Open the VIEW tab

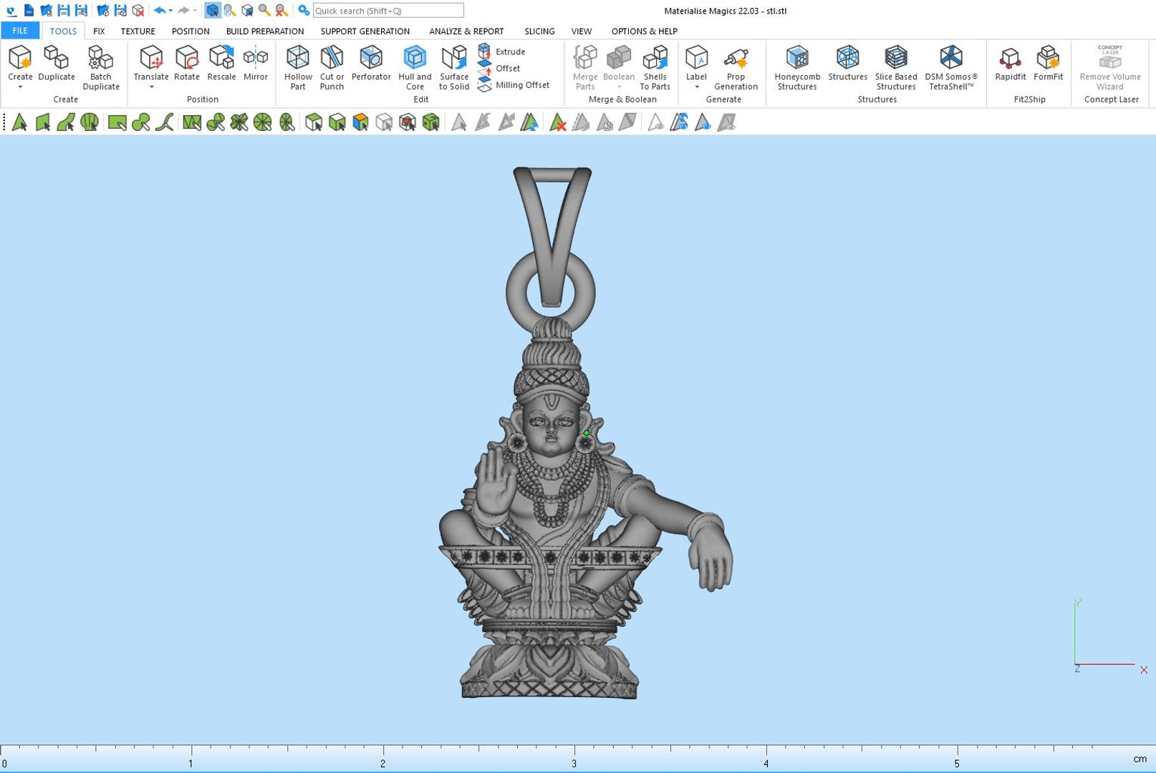[582, 31]
